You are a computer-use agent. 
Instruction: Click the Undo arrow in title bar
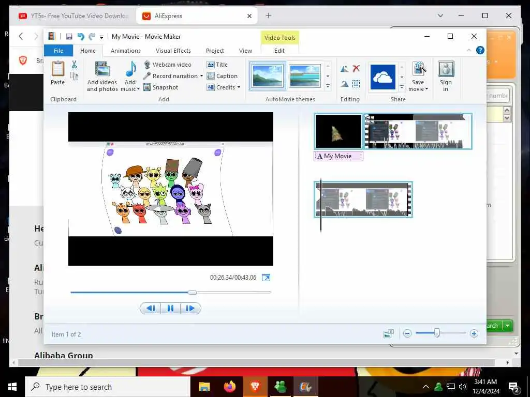coord(81,37)
